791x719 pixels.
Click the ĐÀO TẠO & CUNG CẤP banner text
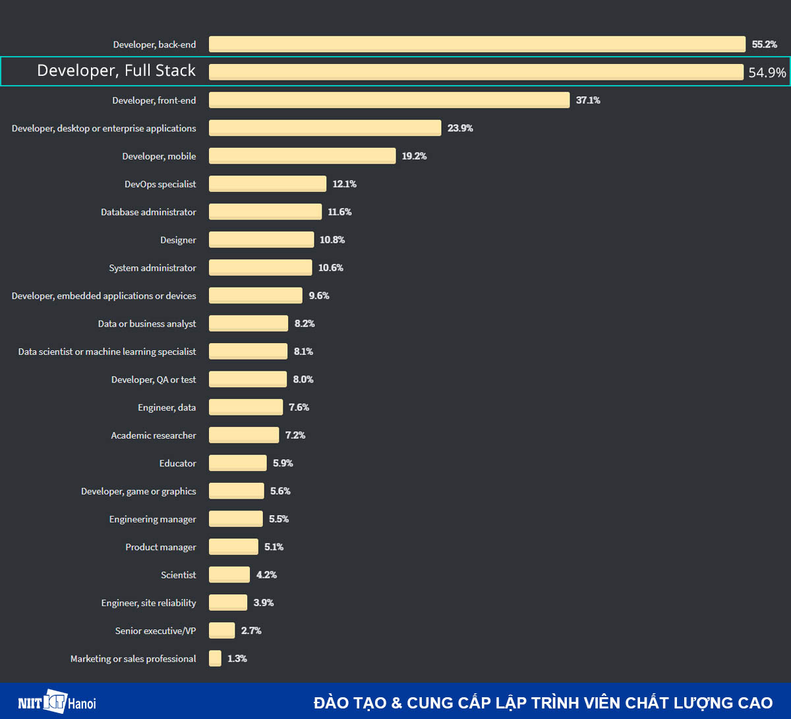click(x=542, y=703)
